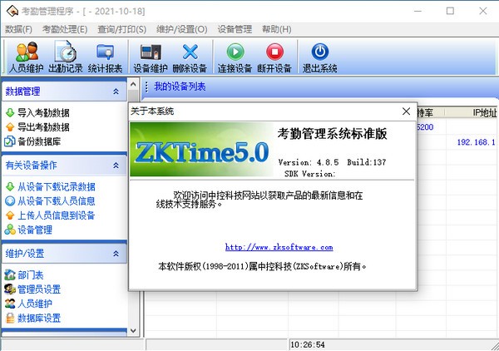Collapse the 维护/设置 panel chevron

(x=116, y=254)
